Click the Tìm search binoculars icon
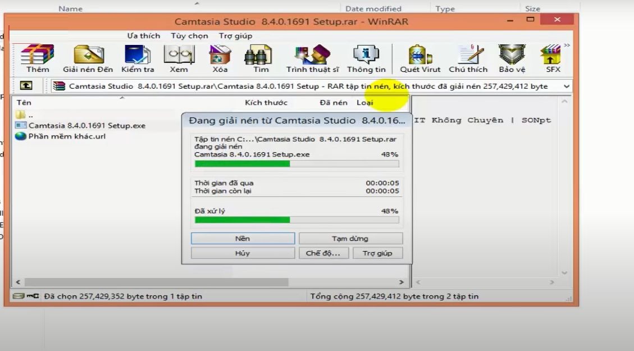This screenshot has height=351, width=634. coord(259,56)
